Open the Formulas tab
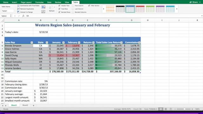This screenshot has height=114, width=203. pos(39,2)
